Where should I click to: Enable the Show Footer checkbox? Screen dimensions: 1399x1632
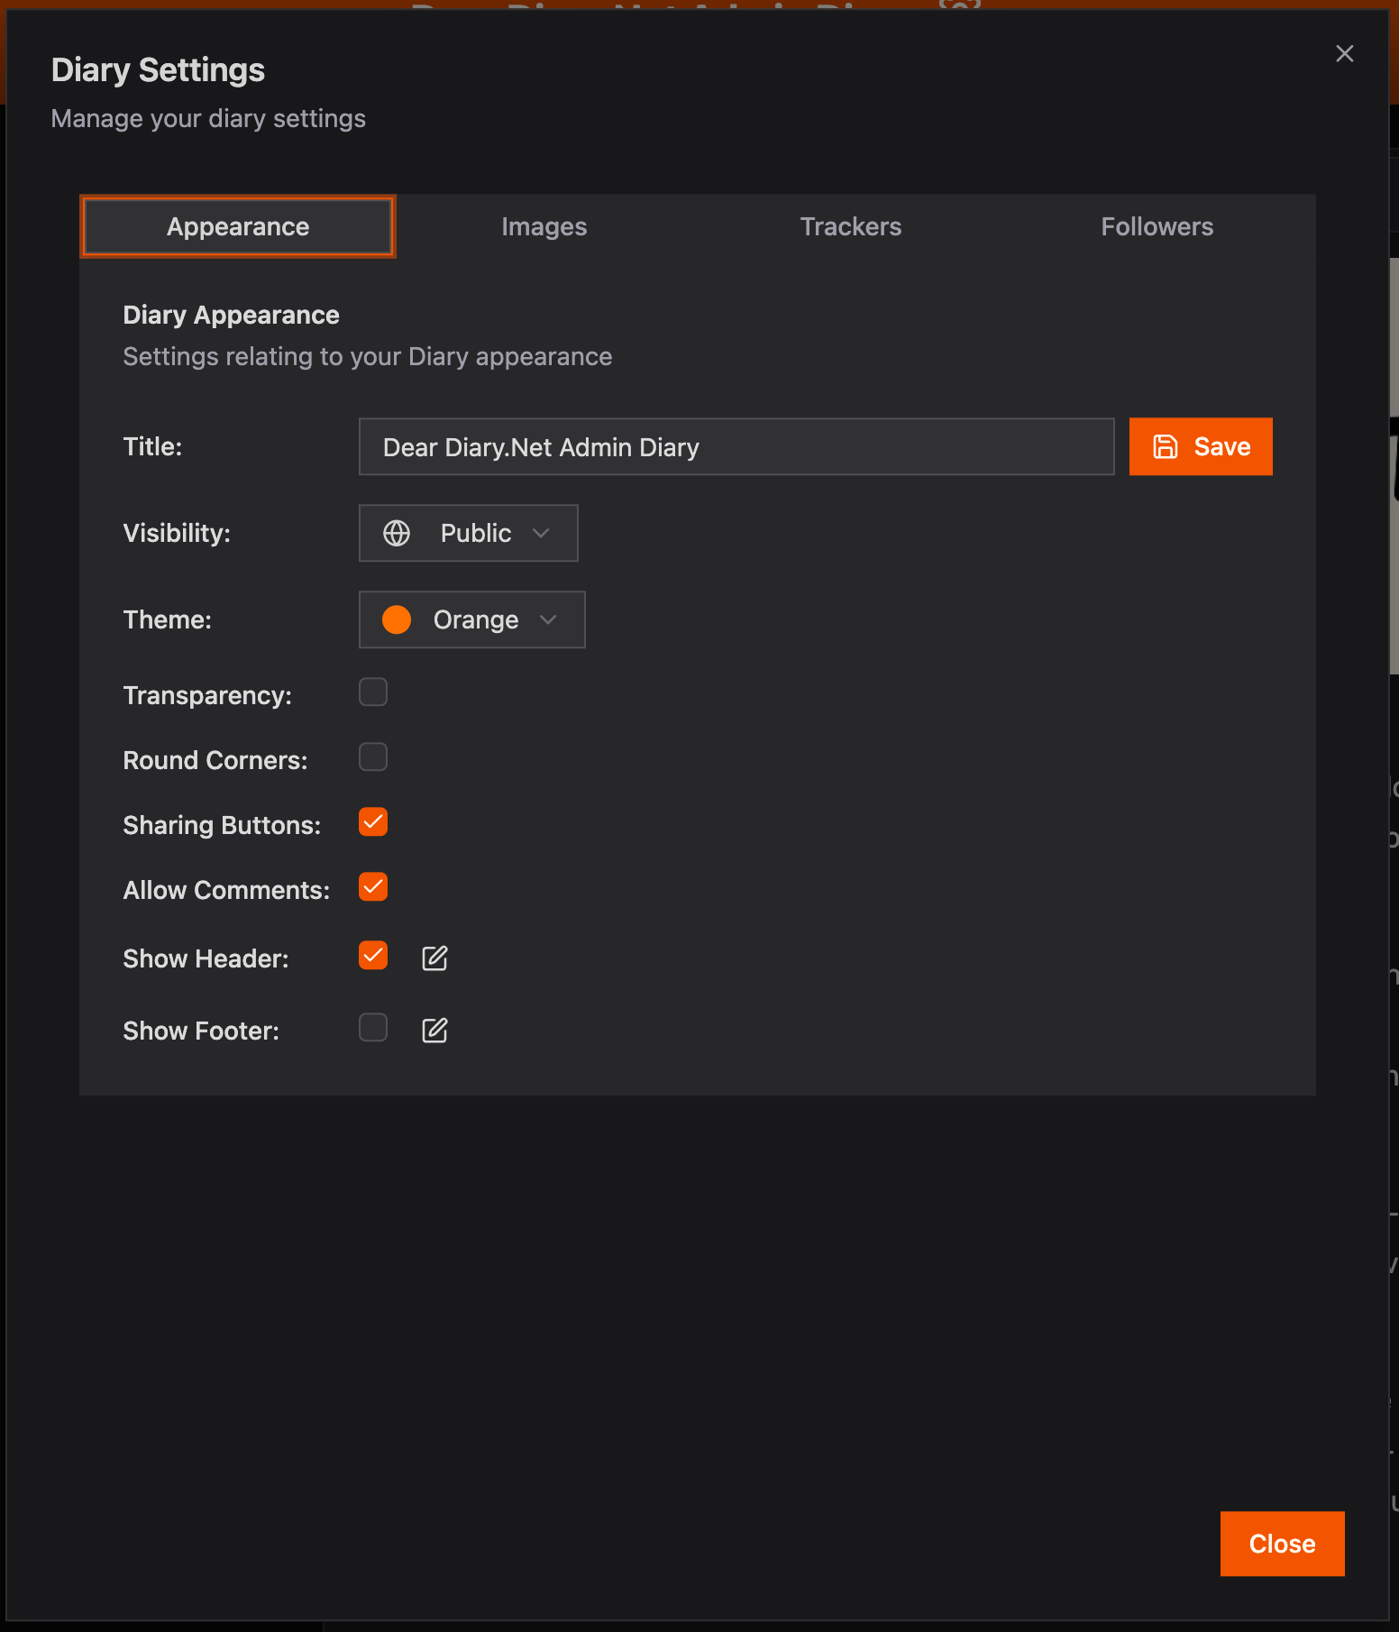click(373, 1028)
